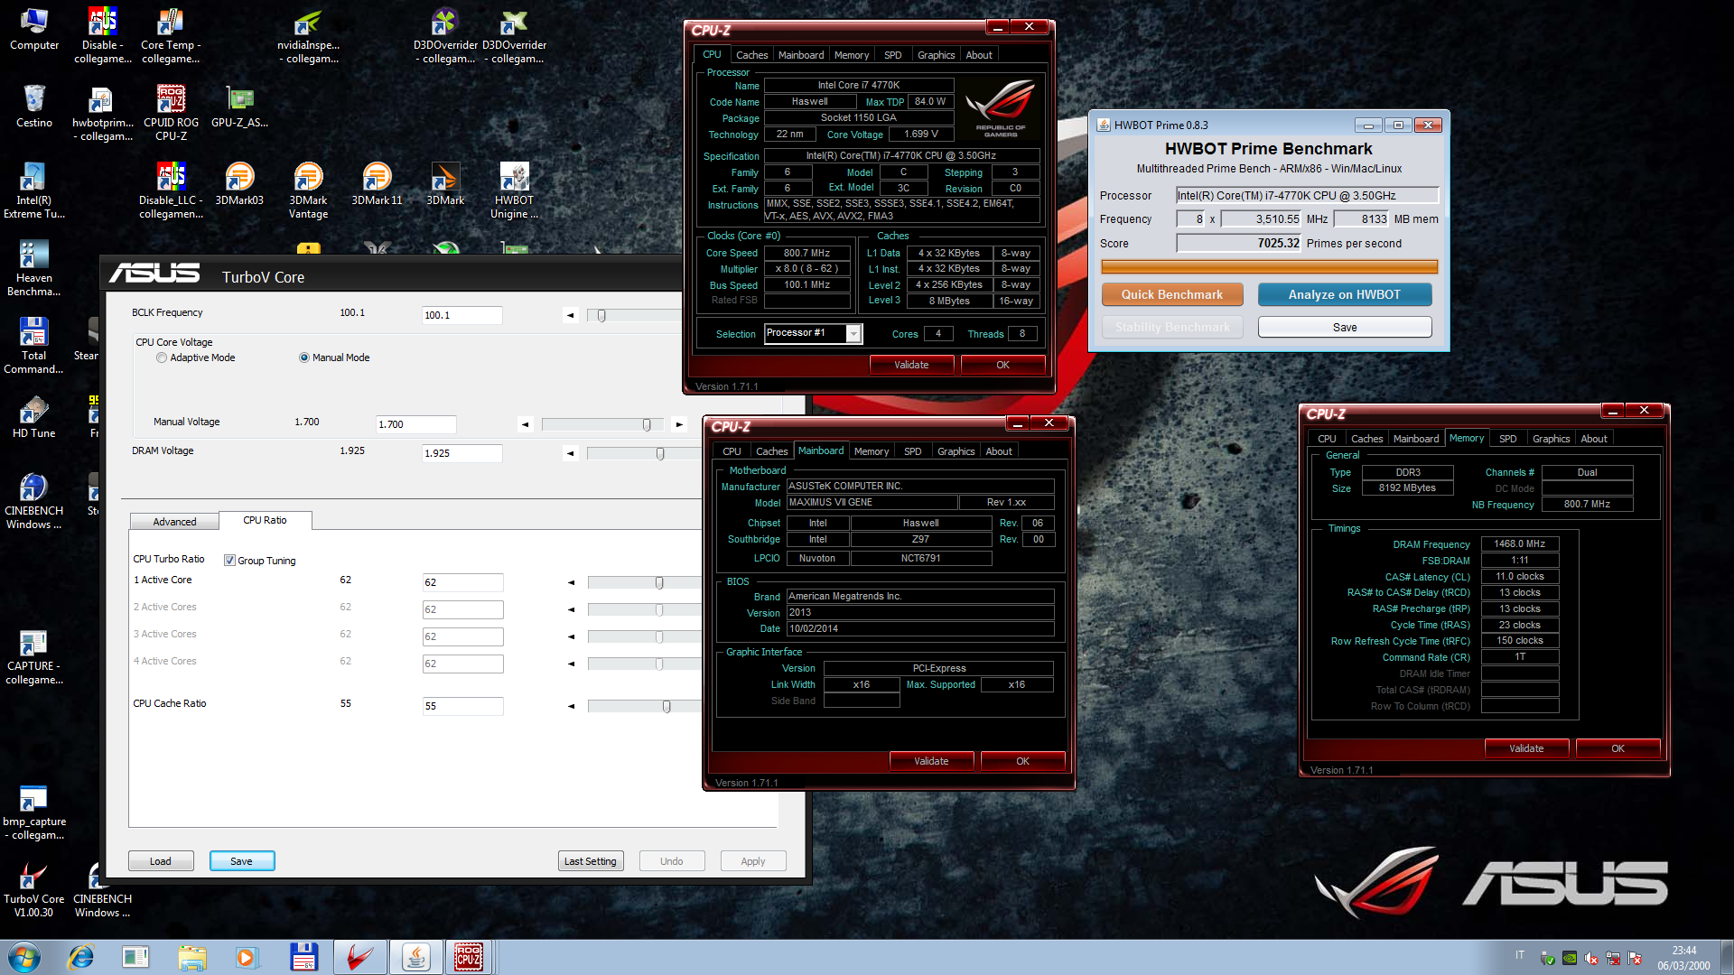Decrease Manual Voltage with the left arrow
The height and width of the screenshot is (975, 1734).
(x=525, y=424)
